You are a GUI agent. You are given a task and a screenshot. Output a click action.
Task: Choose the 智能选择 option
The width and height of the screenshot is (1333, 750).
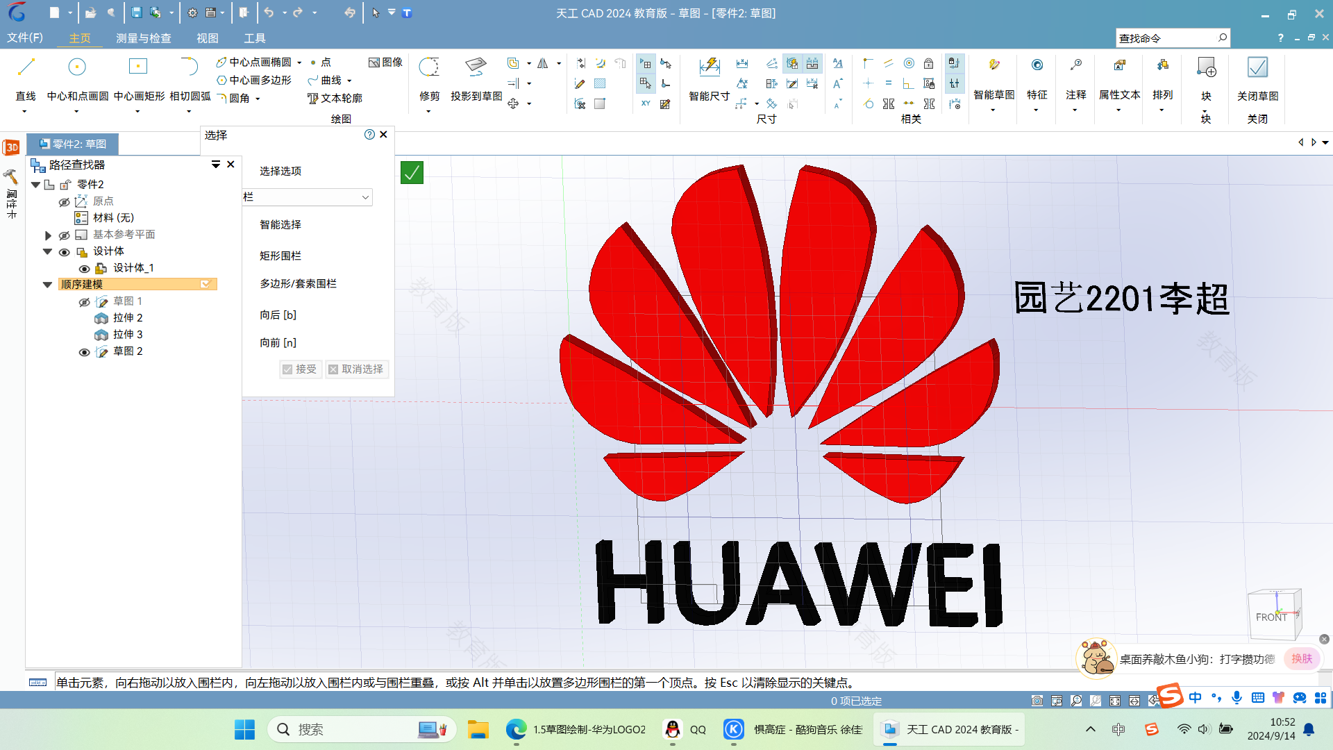pyautogui.click(x=280, y=224)
